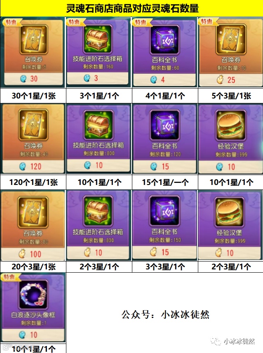Click the encyclopedia cube icon with 60 remaining
Viewport: 263px width, 353px height.
[165, 40]
